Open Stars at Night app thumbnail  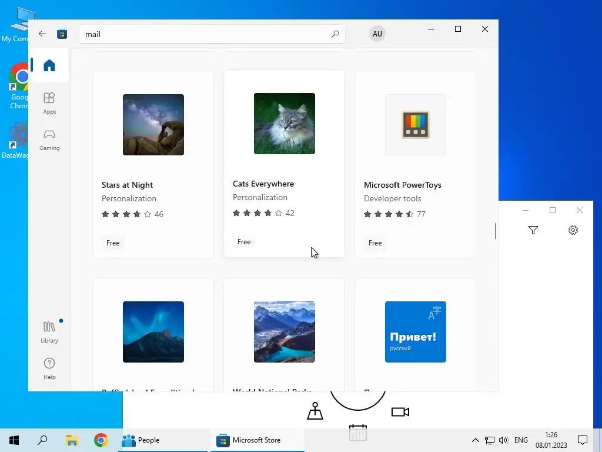coord(153,125)
